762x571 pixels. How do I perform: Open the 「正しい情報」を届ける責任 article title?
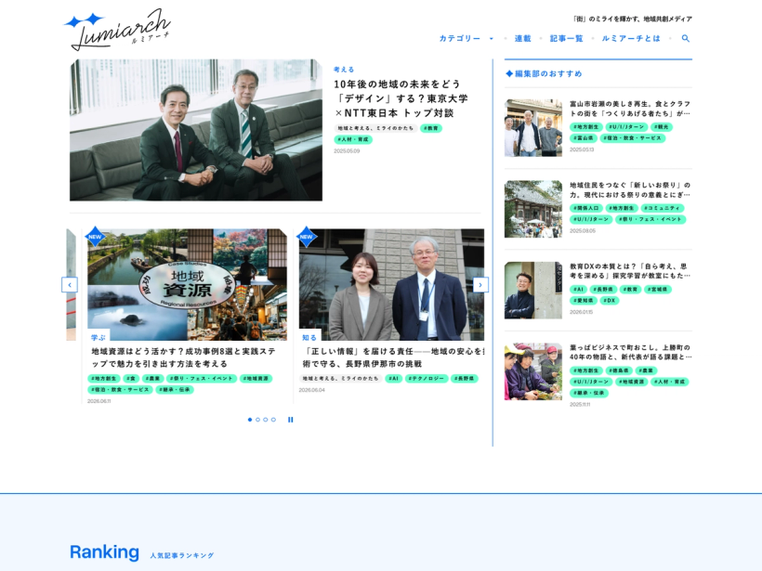[x=393, y=357]
